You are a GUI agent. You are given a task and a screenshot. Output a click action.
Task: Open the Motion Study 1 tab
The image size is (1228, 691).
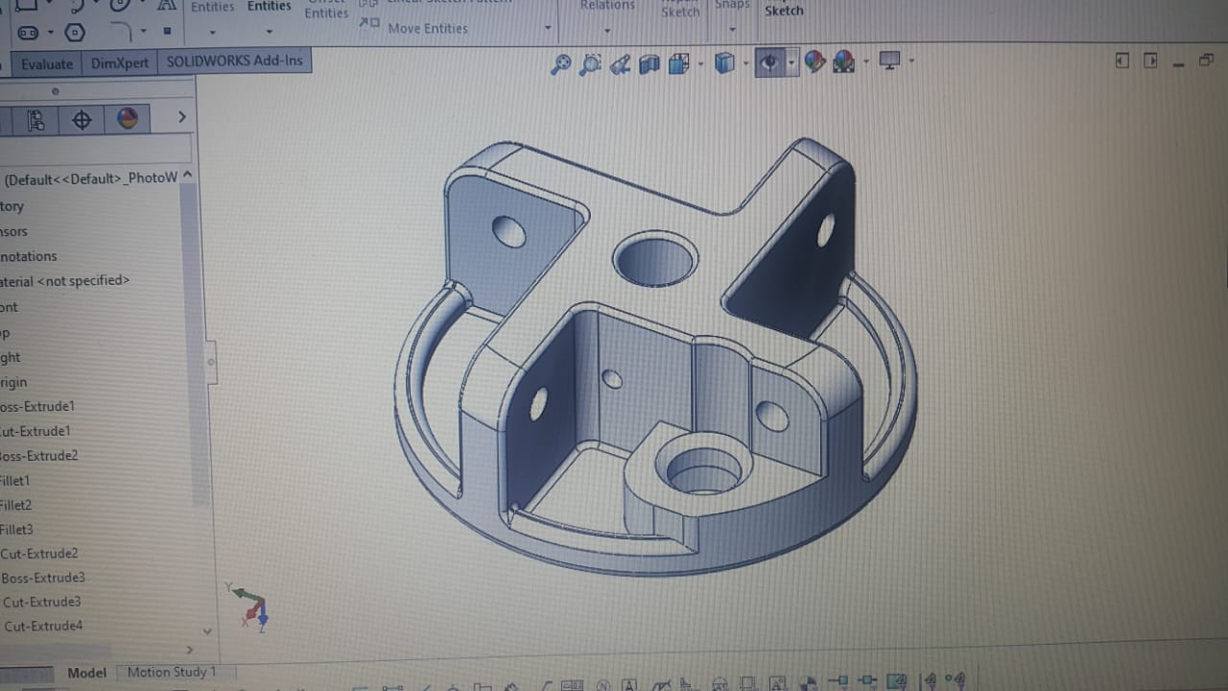pyautogui.click(x=172, y=672)
